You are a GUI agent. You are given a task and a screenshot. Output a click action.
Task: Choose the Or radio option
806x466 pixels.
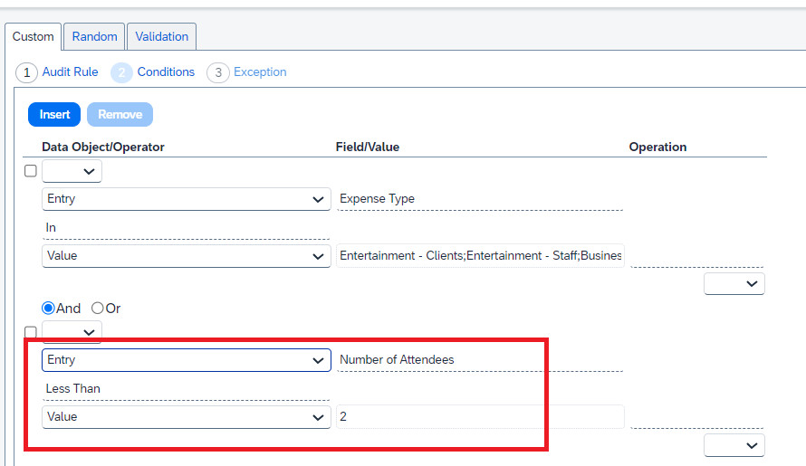click(98, 309)
